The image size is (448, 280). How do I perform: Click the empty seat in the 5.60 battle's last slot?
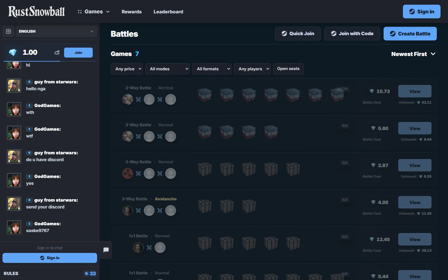[x=170, y=137]
